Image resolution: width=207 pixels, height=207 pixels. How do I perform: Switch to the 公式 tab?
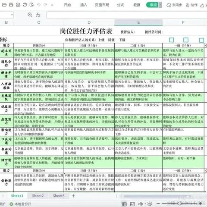point(120,5)
